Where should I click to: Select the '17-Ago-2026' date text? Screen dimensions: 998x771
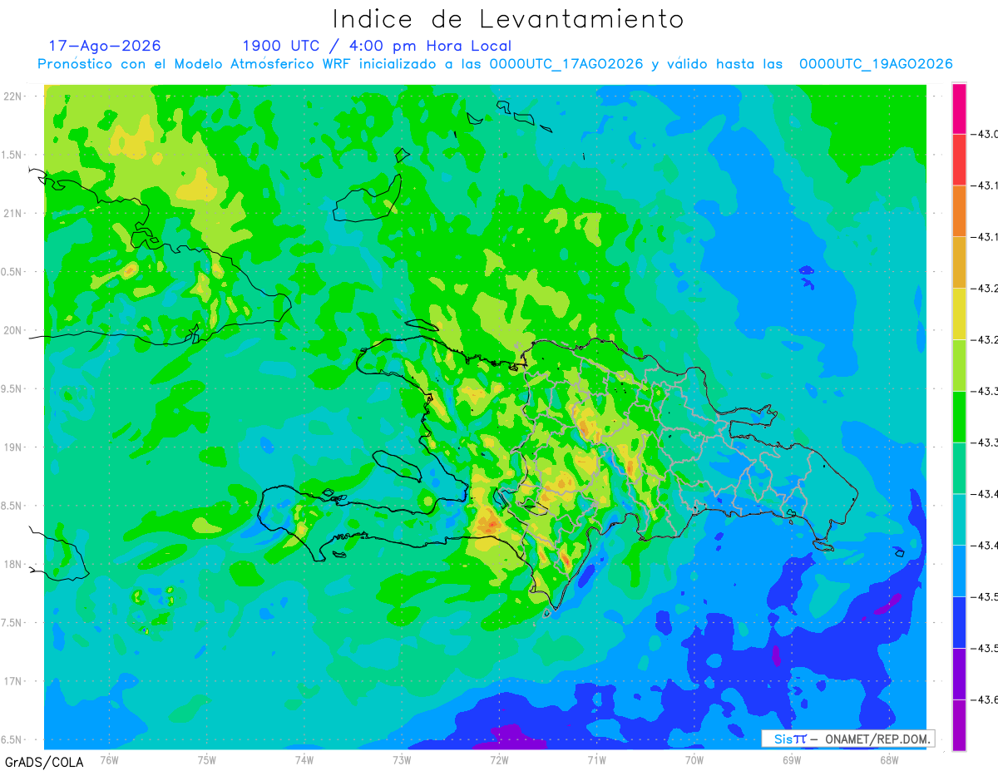tap(105, 46)
